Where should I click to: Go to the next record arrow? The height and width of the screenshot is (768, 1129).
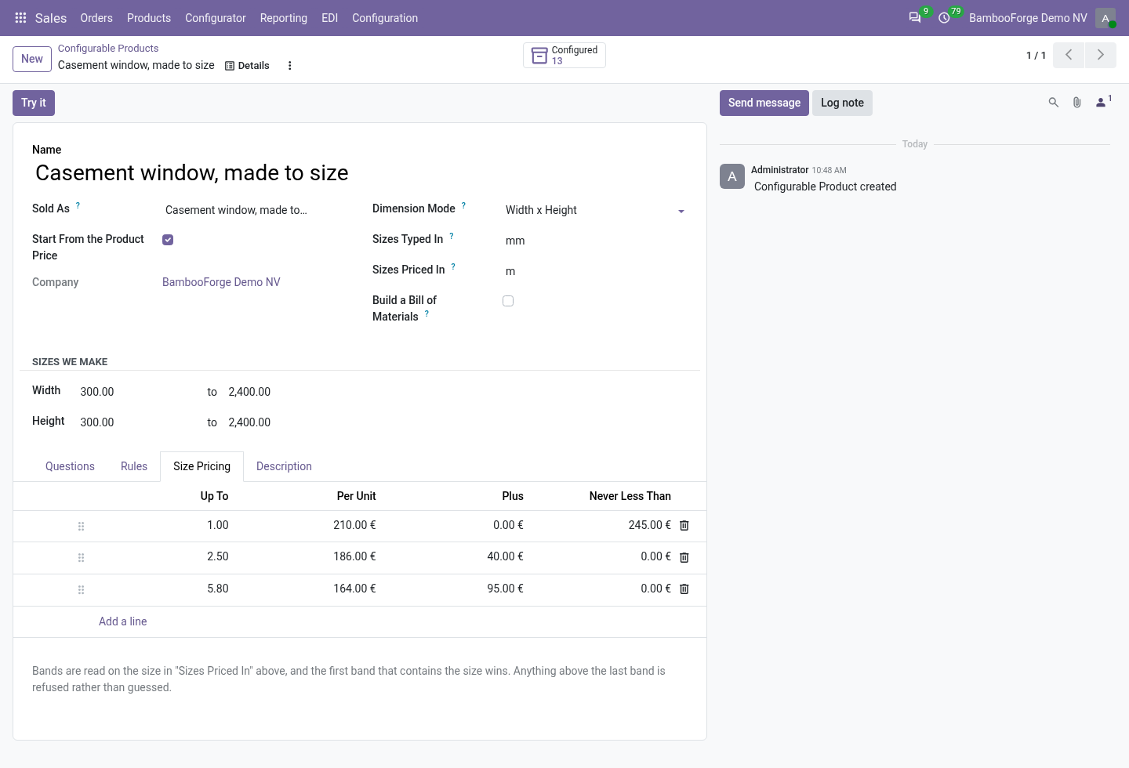tap(1101, 55)
